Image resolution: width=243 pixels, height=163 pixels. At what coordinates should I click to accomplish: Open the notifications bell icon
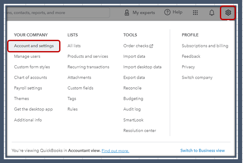[x=212, y=13]
